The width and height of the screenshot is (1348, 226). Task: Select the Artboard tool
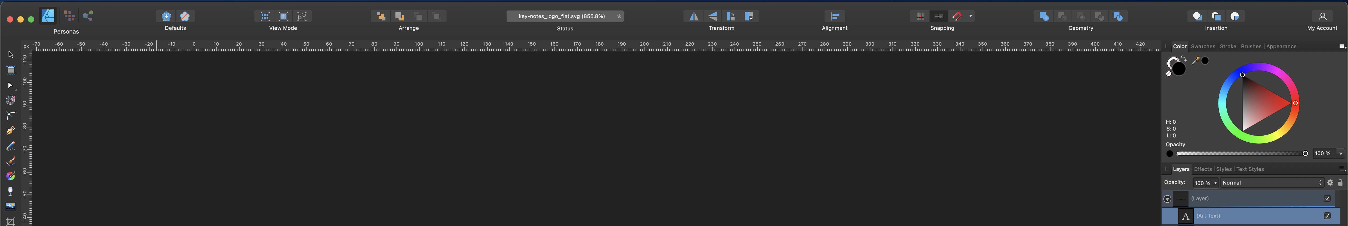(11, 70)
